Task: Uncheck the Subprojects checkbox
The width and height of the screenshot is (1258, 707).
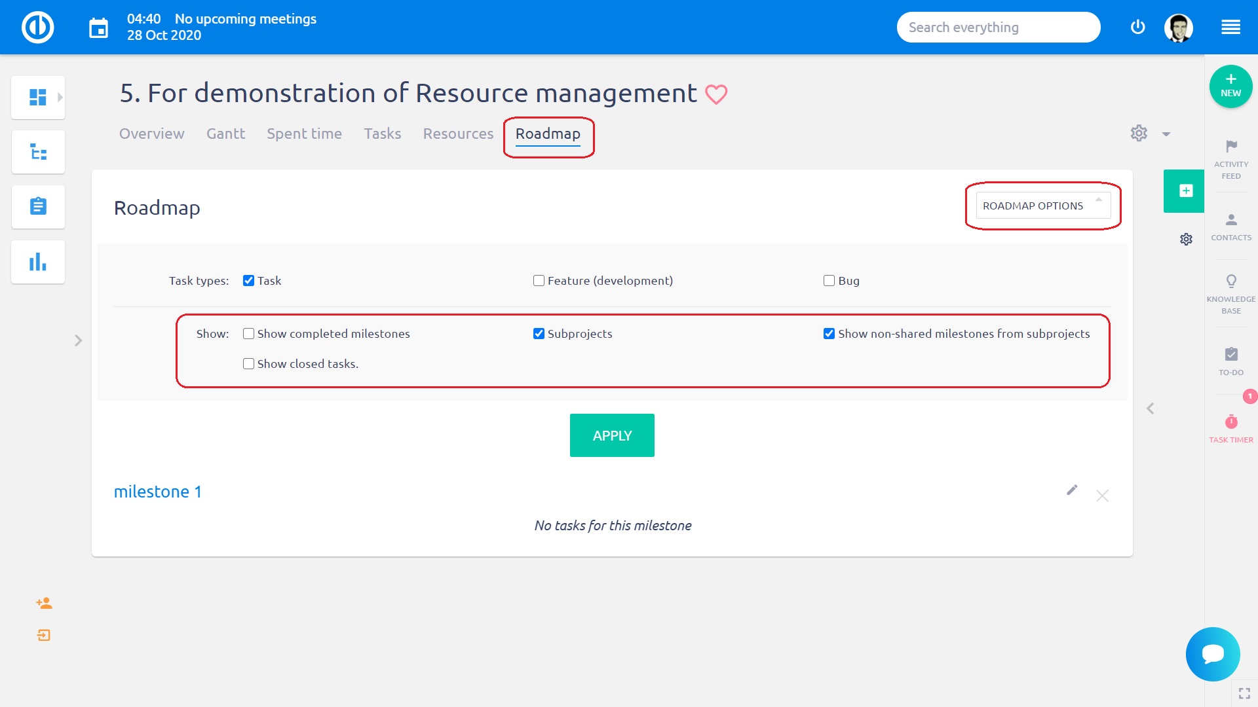Action: tap(539, 334)
